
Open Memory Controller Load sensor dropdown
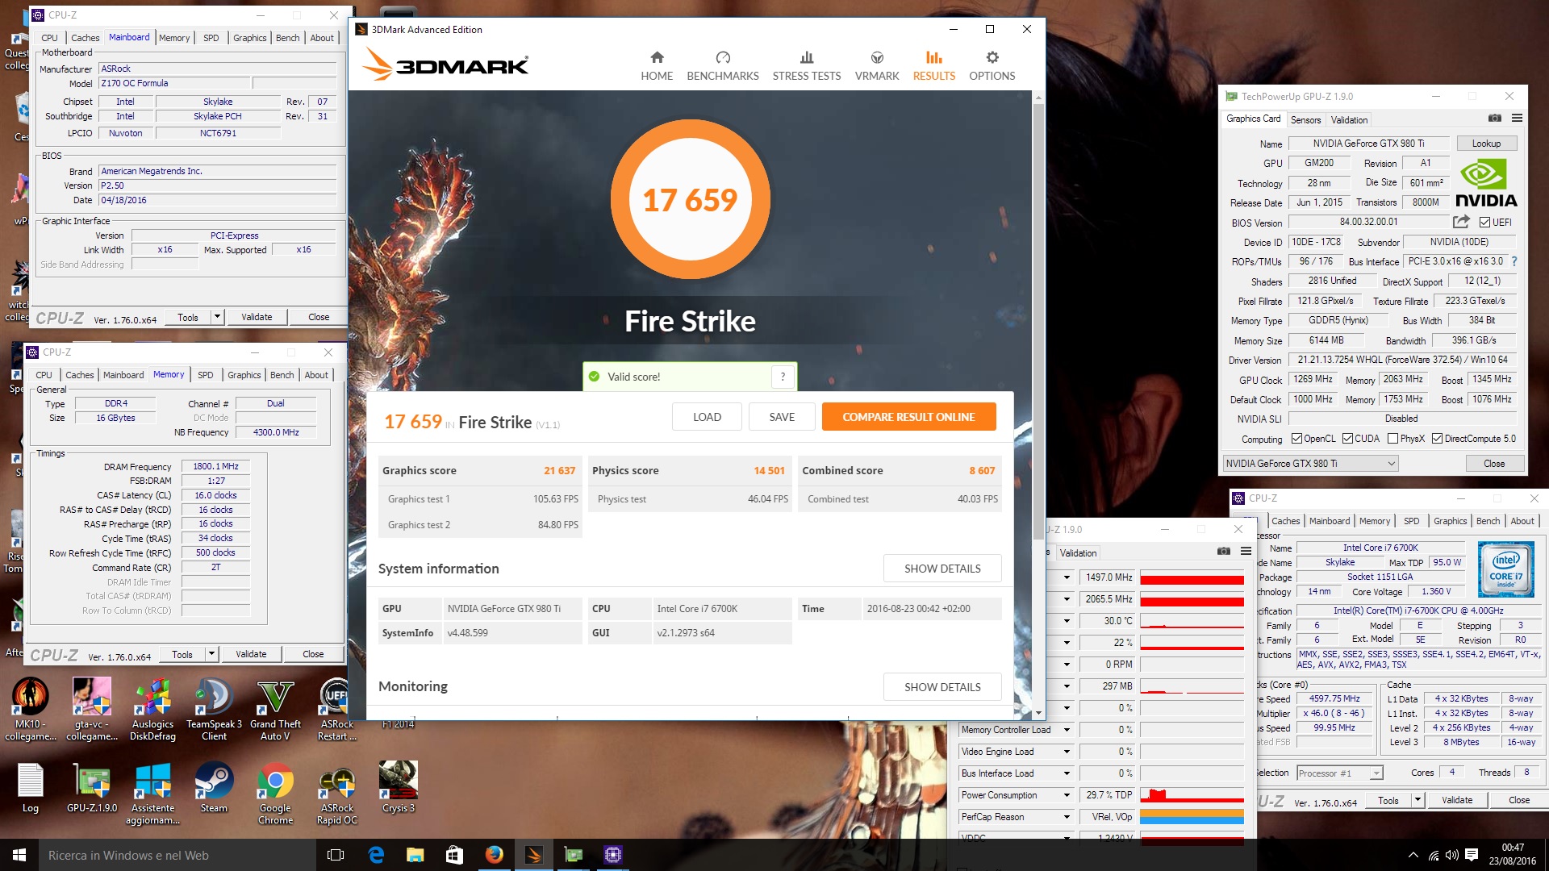(1067, 730)
